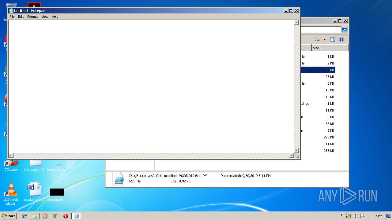Click volume speaker tray icon
Viewport: 392px width, 220px height.
(355, 216)
